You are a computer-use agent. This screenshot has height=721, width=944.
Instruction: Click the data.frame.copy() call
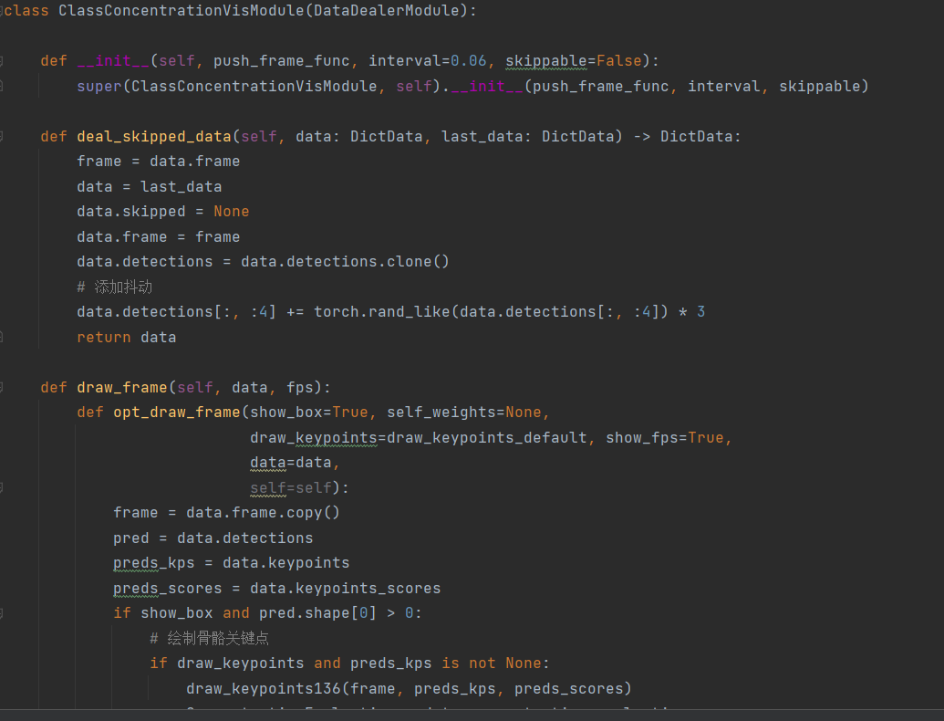click(263, 513)
